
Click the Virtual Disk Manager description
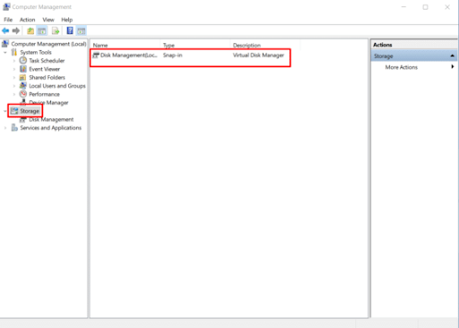click(258, 56)
